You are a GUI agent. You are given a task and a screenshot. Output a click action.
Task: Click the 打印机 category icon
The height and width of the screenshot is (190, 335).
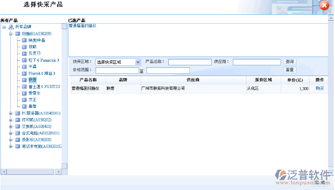18,120
